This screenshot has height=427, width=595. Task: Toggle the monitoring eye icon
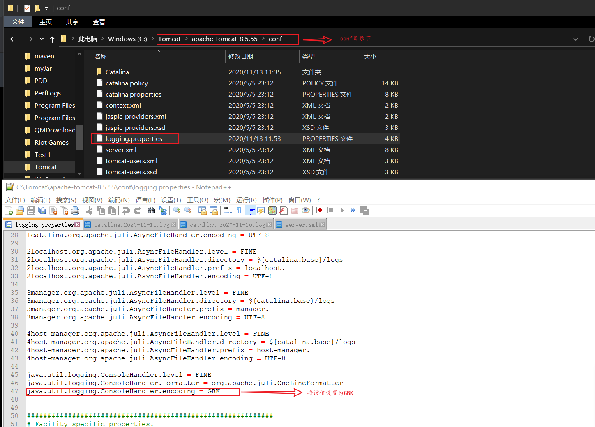pos(305,210)
